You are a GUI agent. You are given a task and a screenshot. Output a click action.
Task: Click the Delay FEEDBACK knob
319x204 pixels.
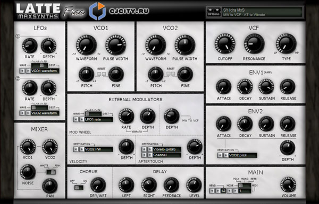(172, 185)
